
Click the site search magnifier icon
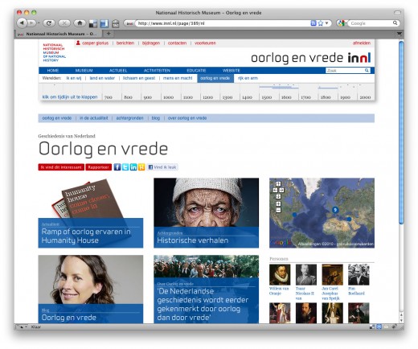click(367, 70)
